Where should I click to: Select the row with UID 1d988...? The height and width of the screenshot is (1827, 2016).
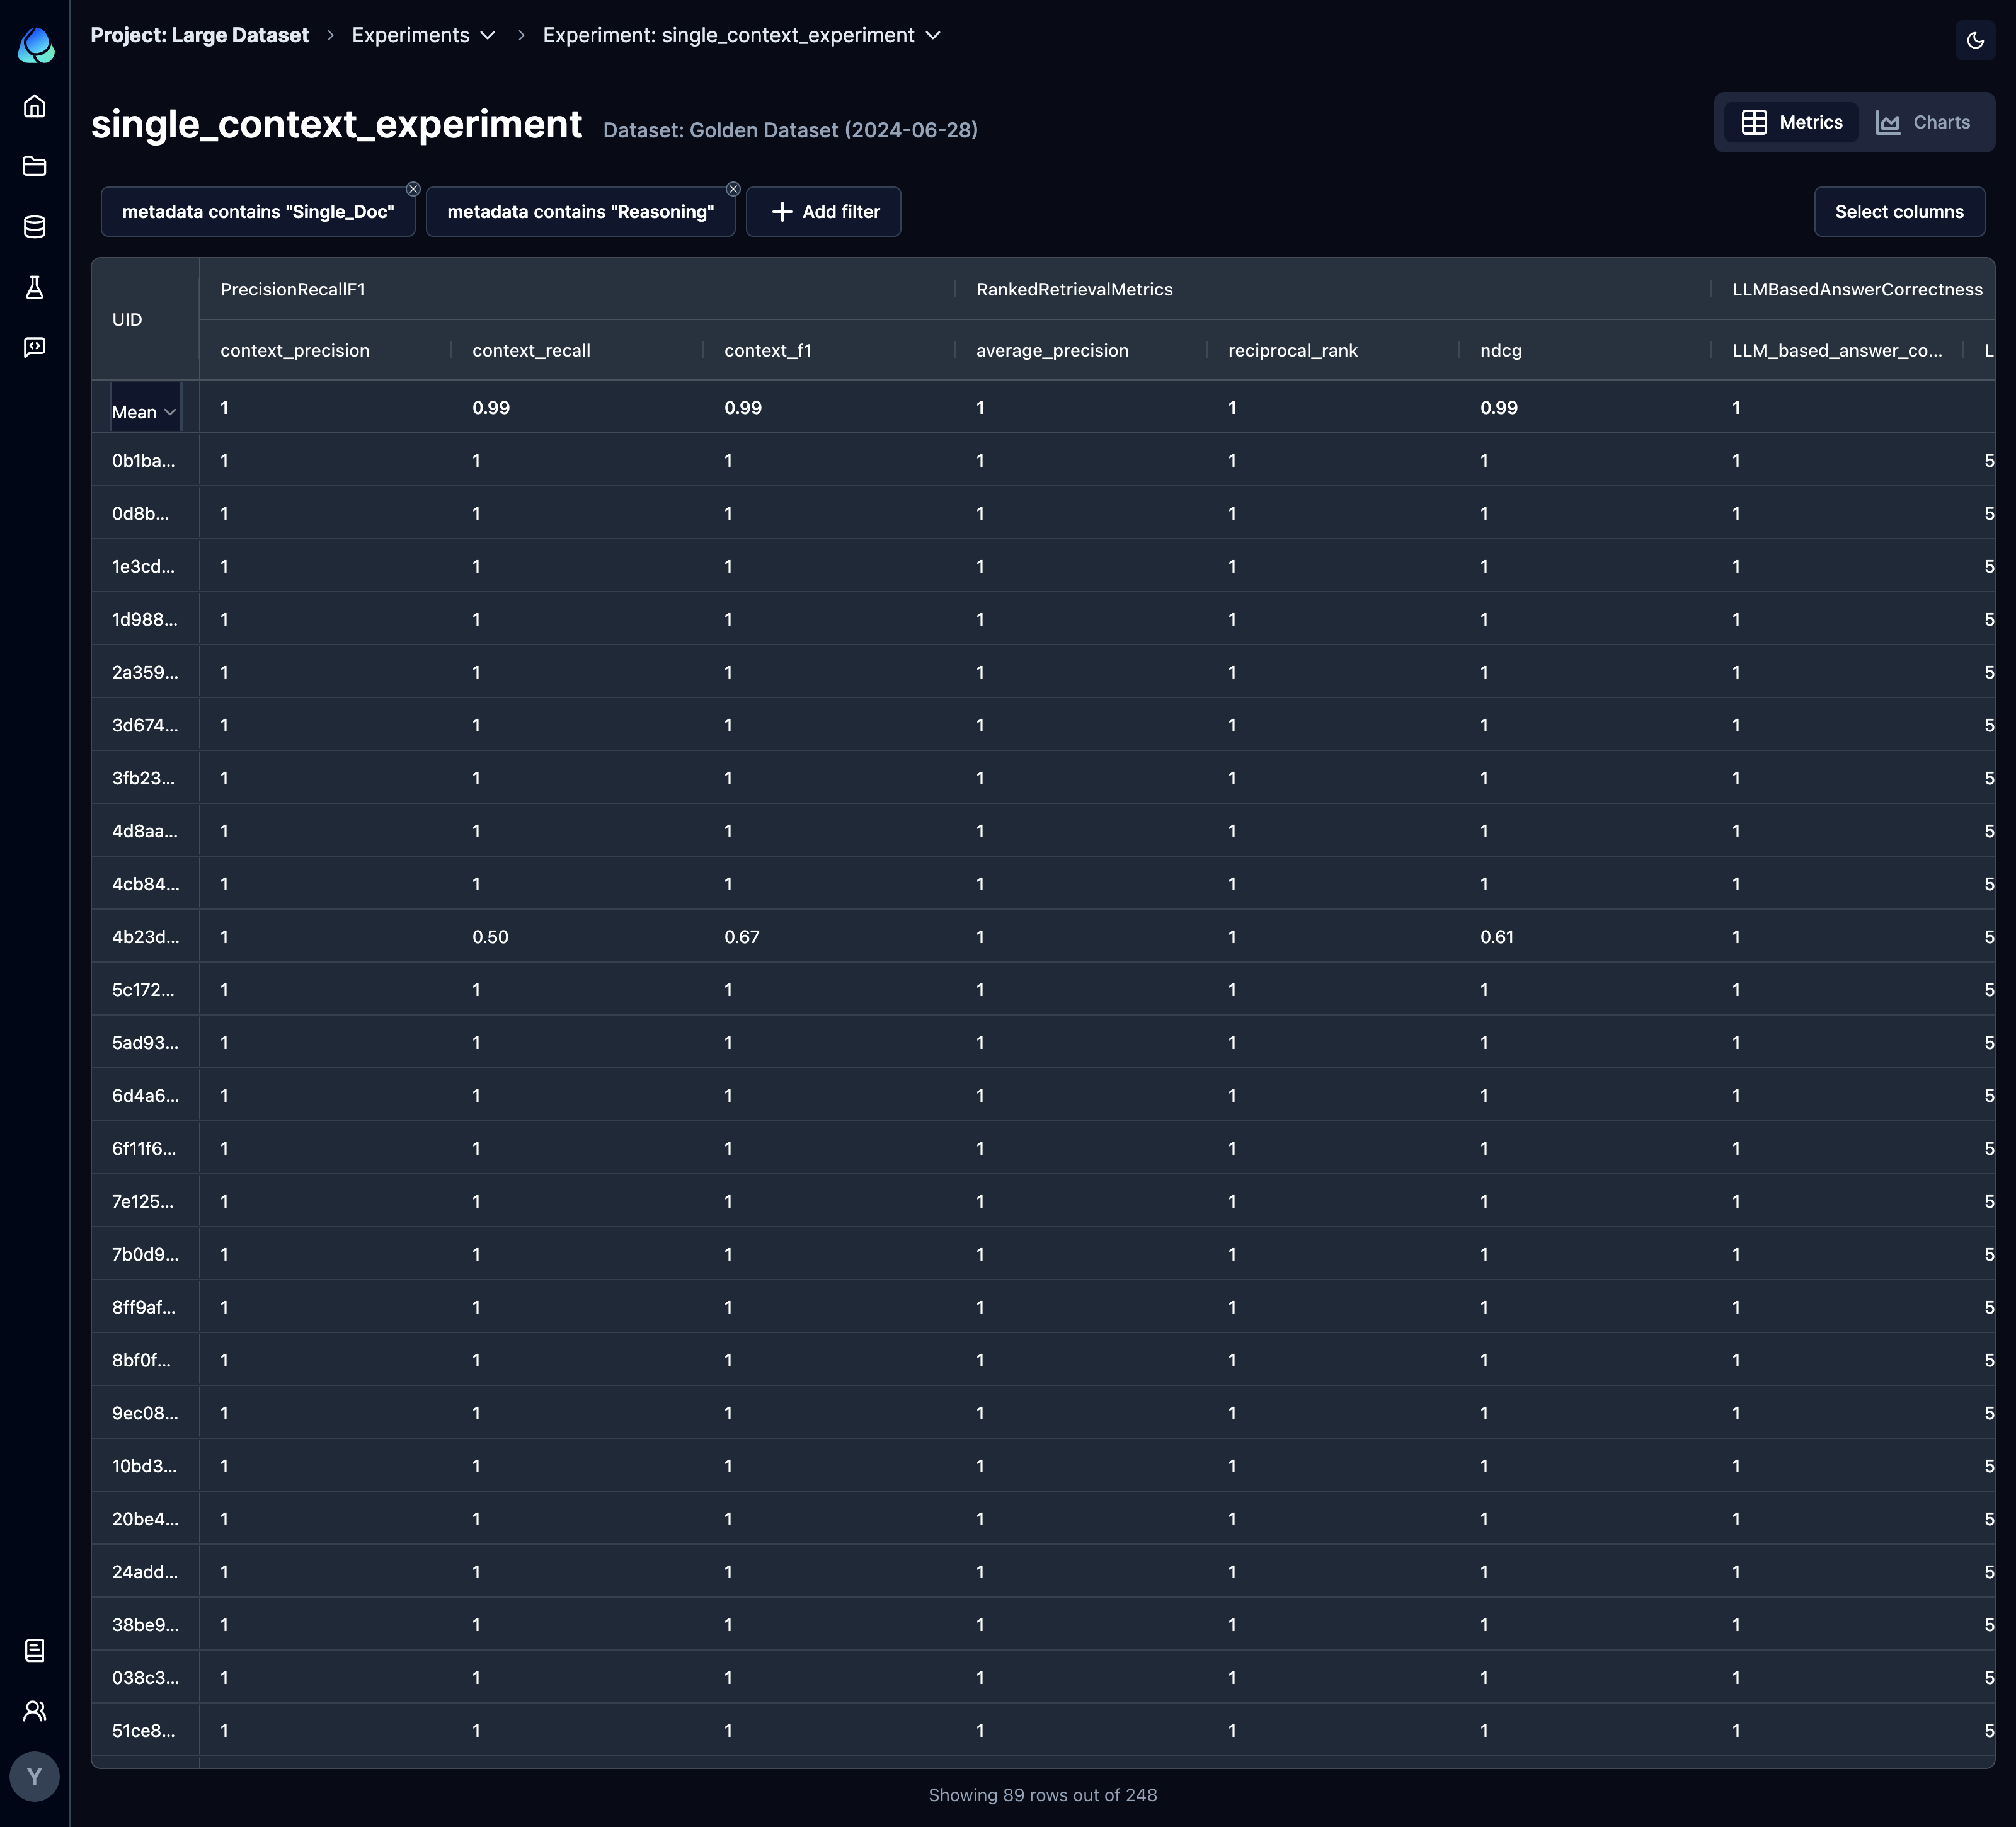tap(1043, 619)
